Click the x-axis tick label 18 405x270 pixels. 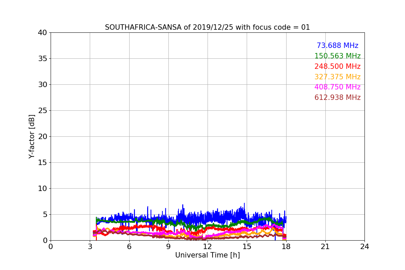pyautogui.click(x=286, y=246)
